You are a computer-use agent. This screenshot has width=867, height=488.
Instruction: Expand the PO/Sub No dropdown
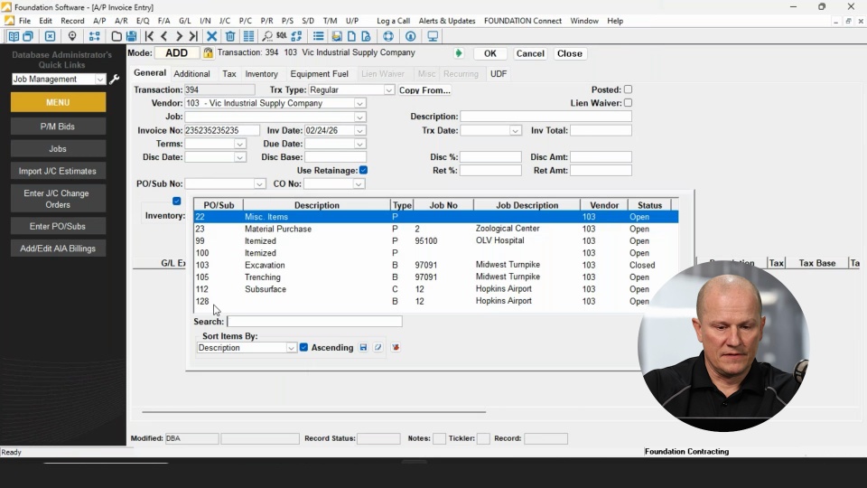[259, 183]
